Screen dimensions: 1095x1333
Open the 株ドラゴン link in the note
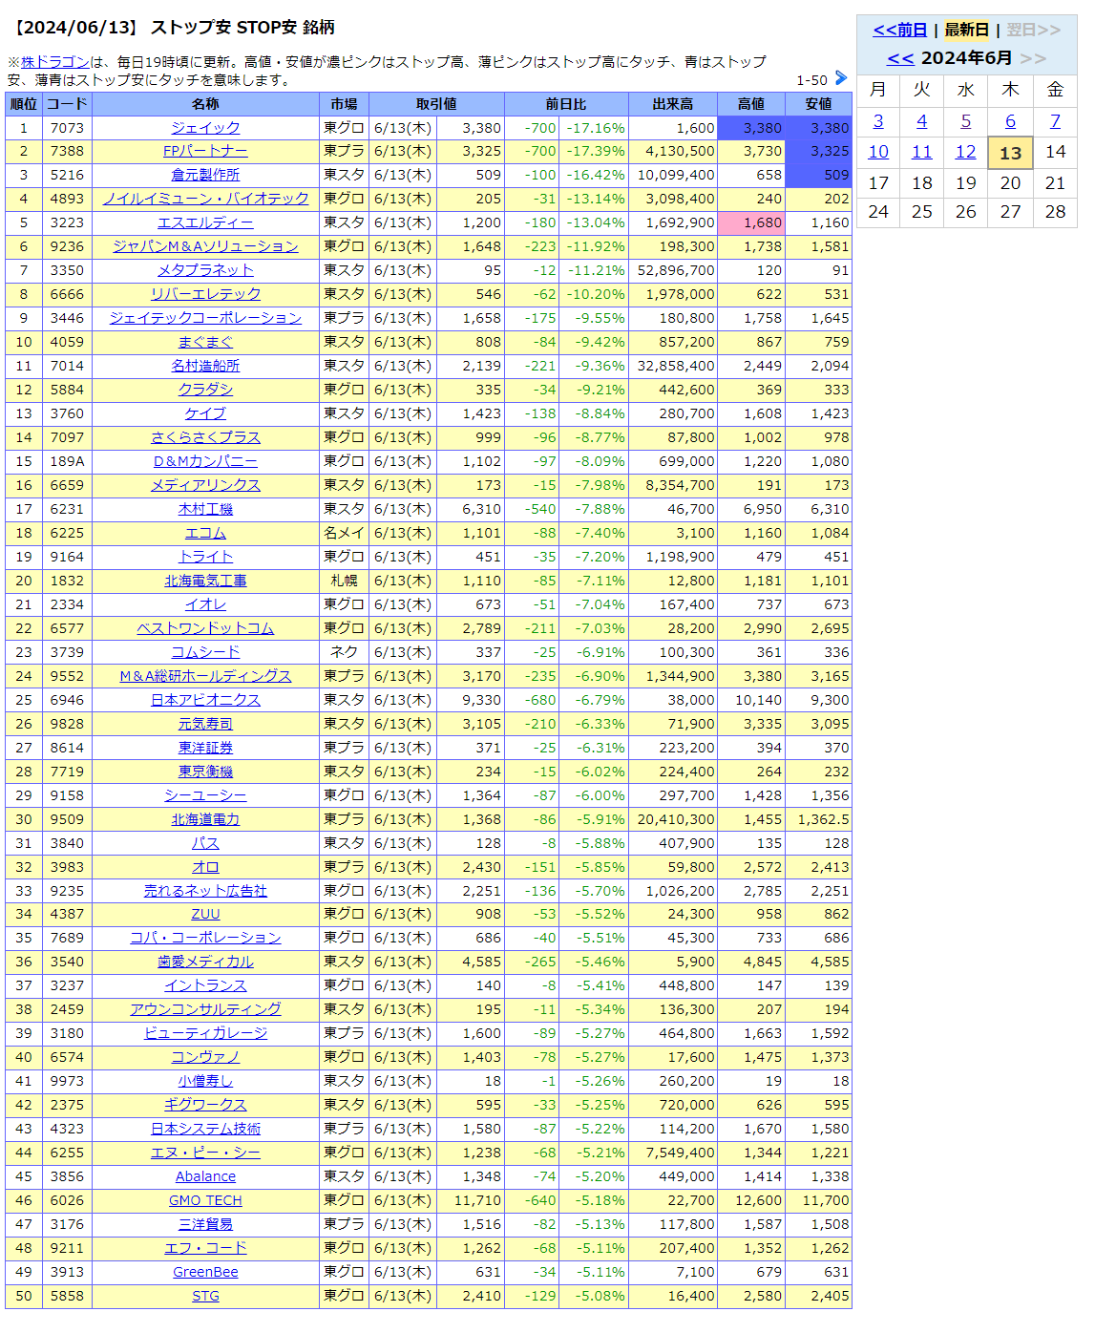coord(55,62)
